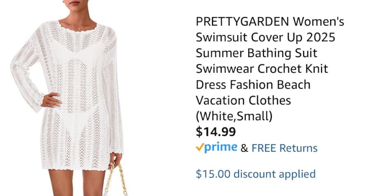Click "Swimsuit Cover Up 2025" title line

[265, 37]
